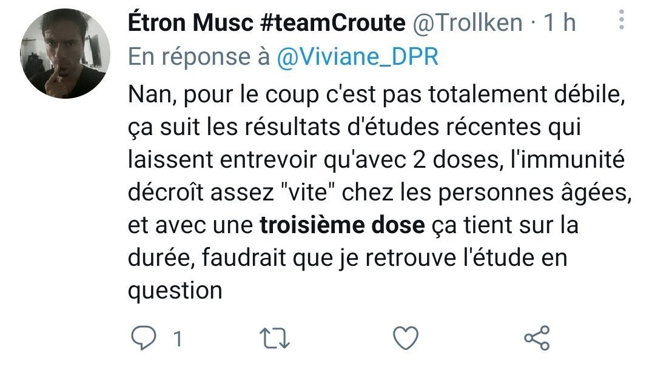The width and height of the screenshot is (655, 370).
Task: Click the 'En réponse à' label
Action: click(199, 57)
